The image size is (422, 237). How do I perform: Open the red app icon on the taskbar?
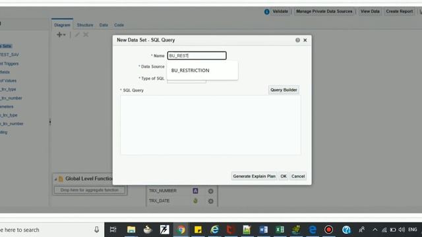point(231,230)
